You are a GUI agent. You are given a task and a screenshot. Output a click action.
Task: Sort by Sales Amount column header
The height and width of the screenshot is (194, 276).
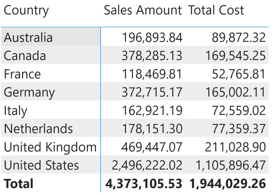pos(143,11)
